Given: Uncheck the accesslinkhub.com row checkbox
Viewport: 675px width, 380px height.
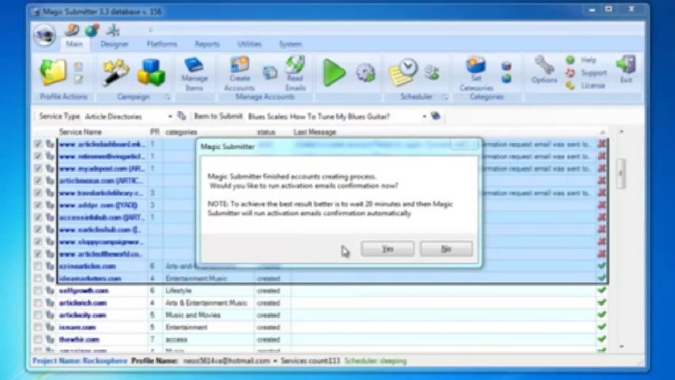Looking at the screenshot, I should coord(38,217).
